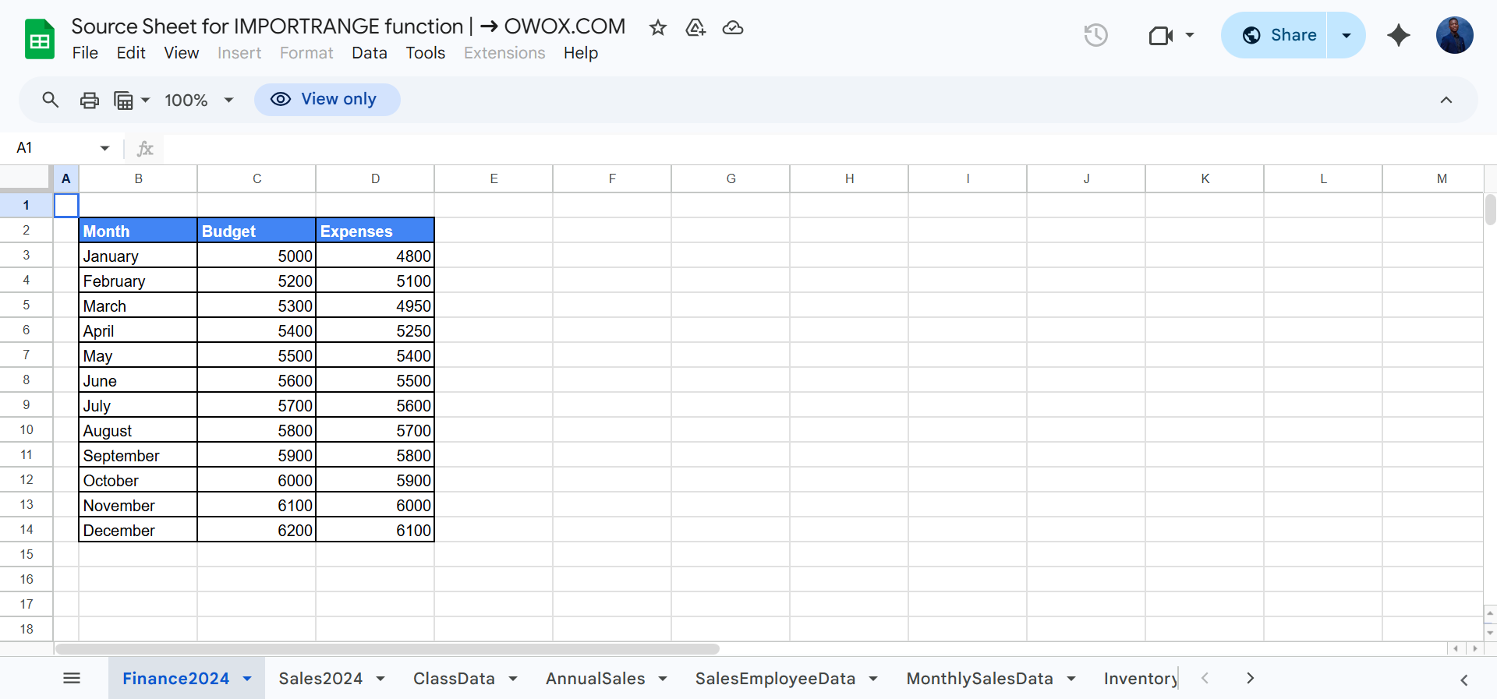Select the March expenses cell 4950
This screenshot has height=699, width=1497.
click(x=375, y=305)
